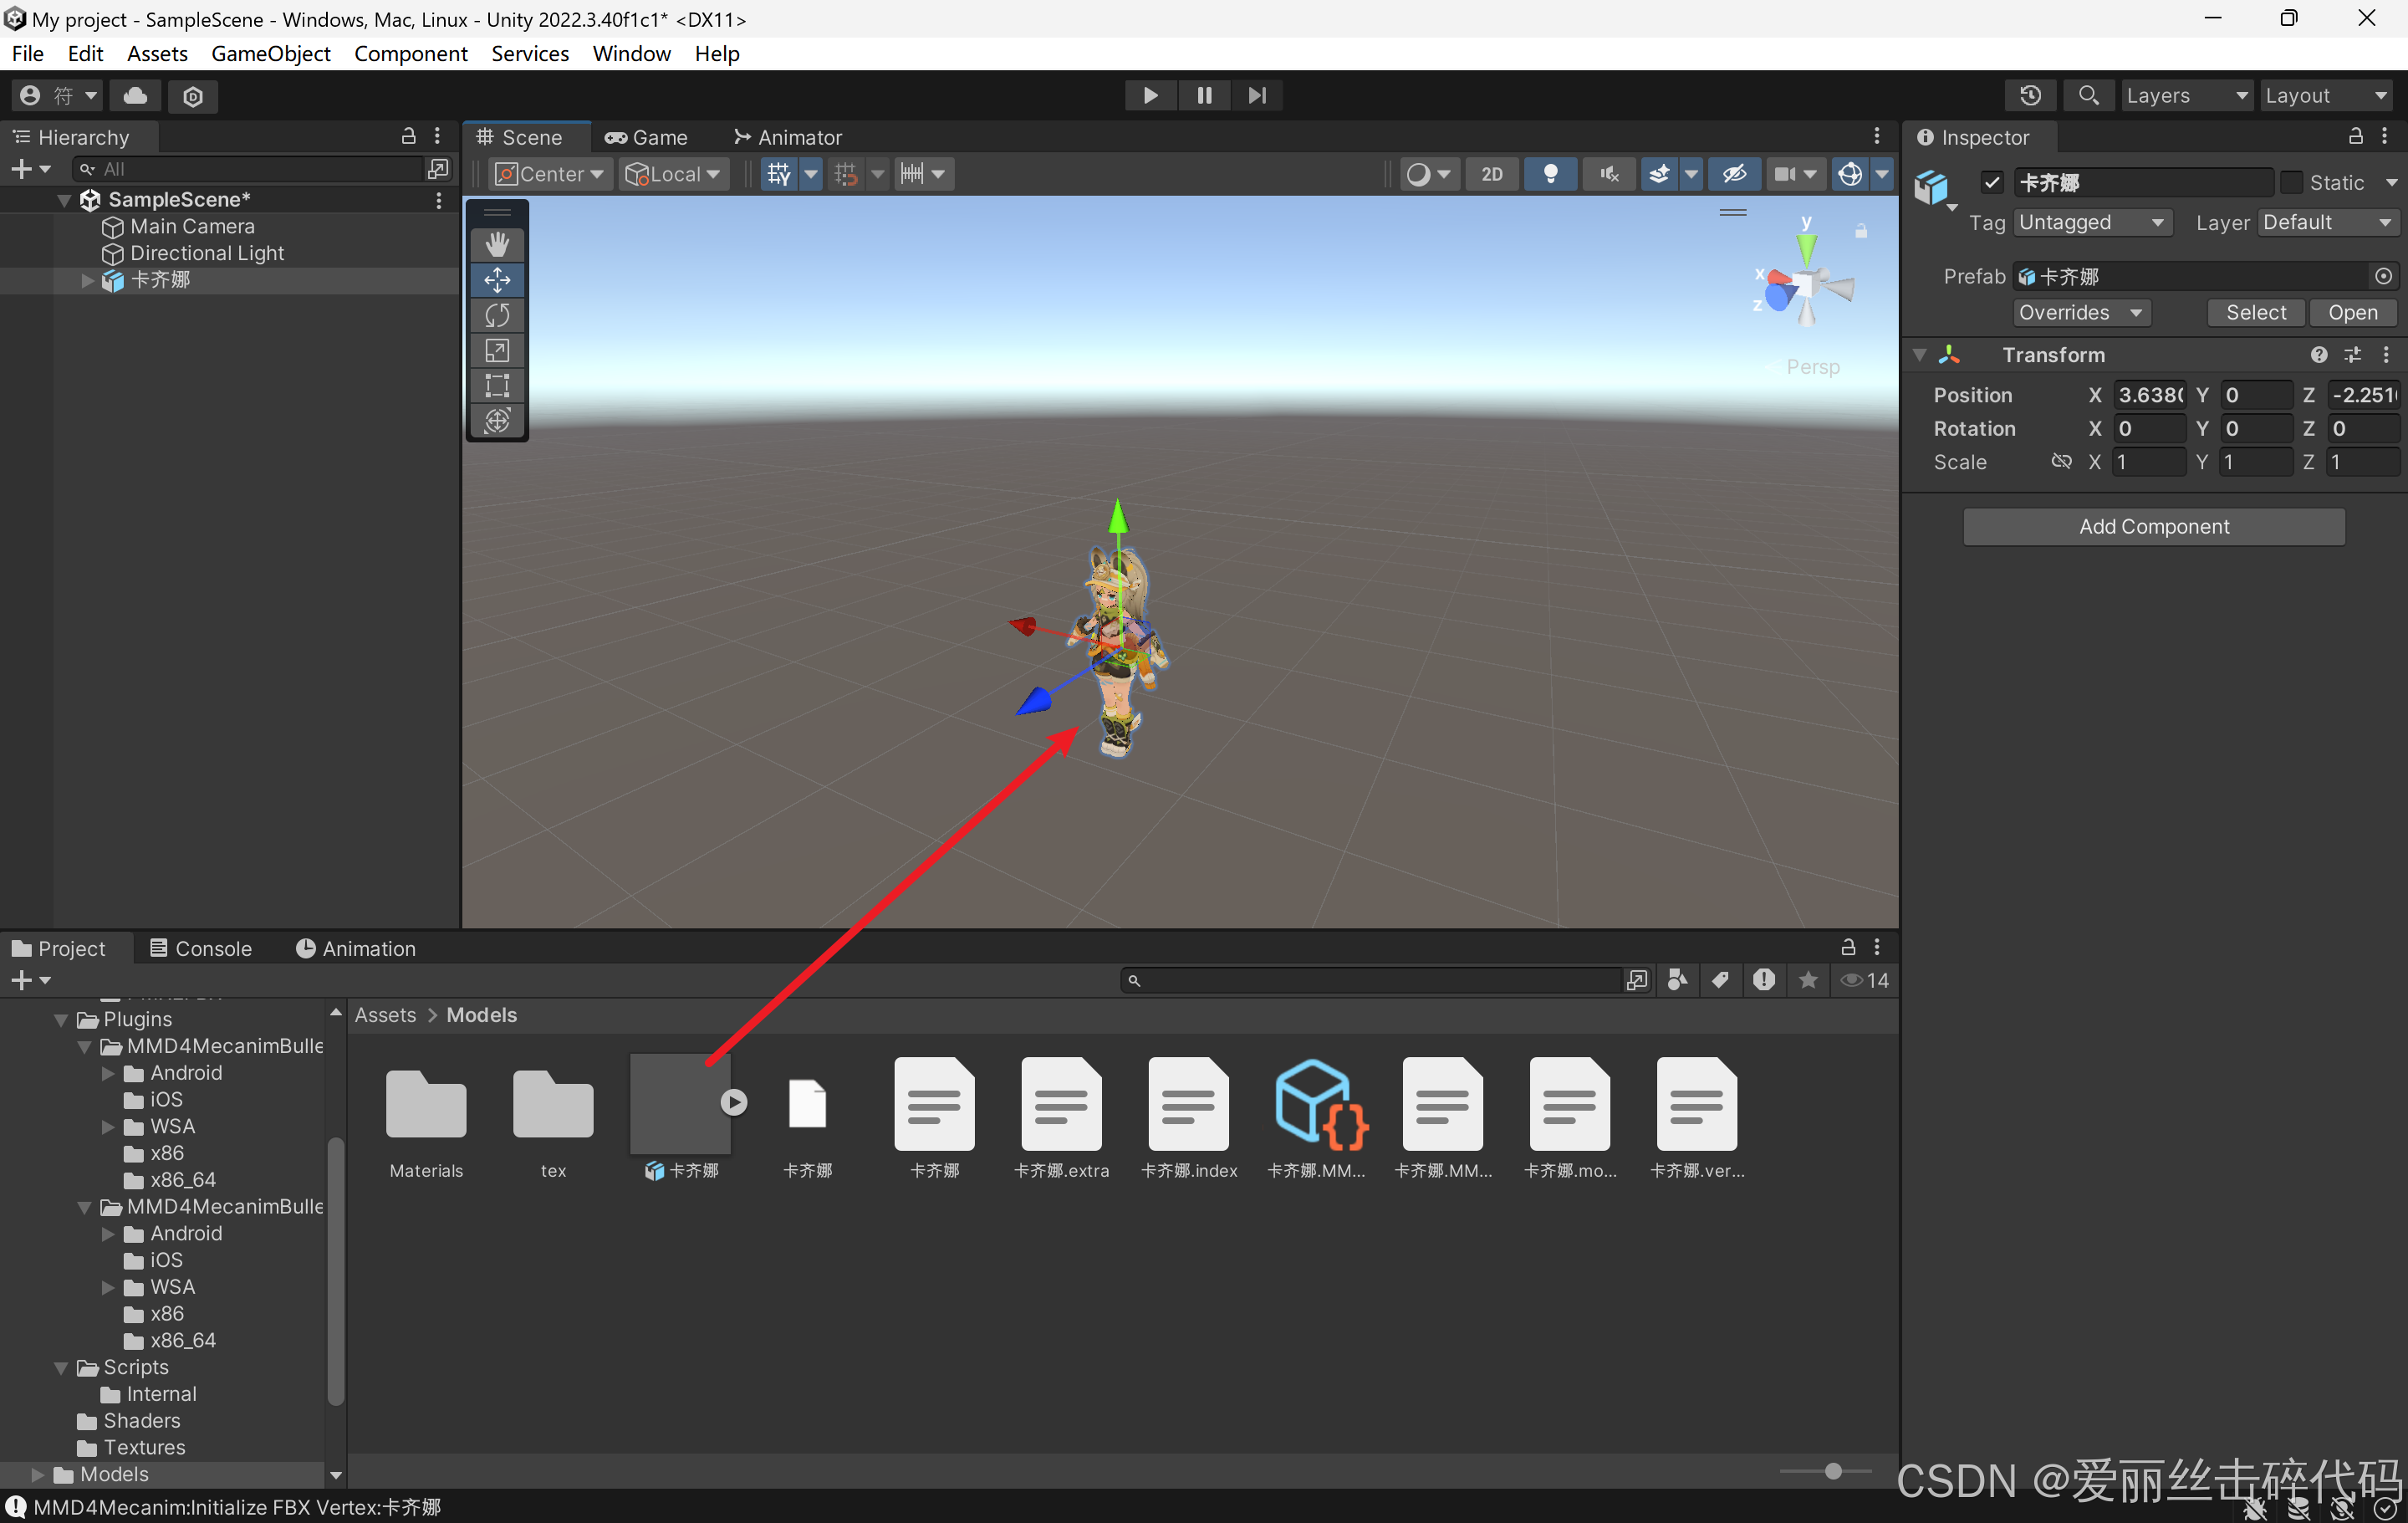Image resolution: width=2408 pixels, height=1523 pixels.
Task: Toggle scene lighting
Action: click(1550, 174)
